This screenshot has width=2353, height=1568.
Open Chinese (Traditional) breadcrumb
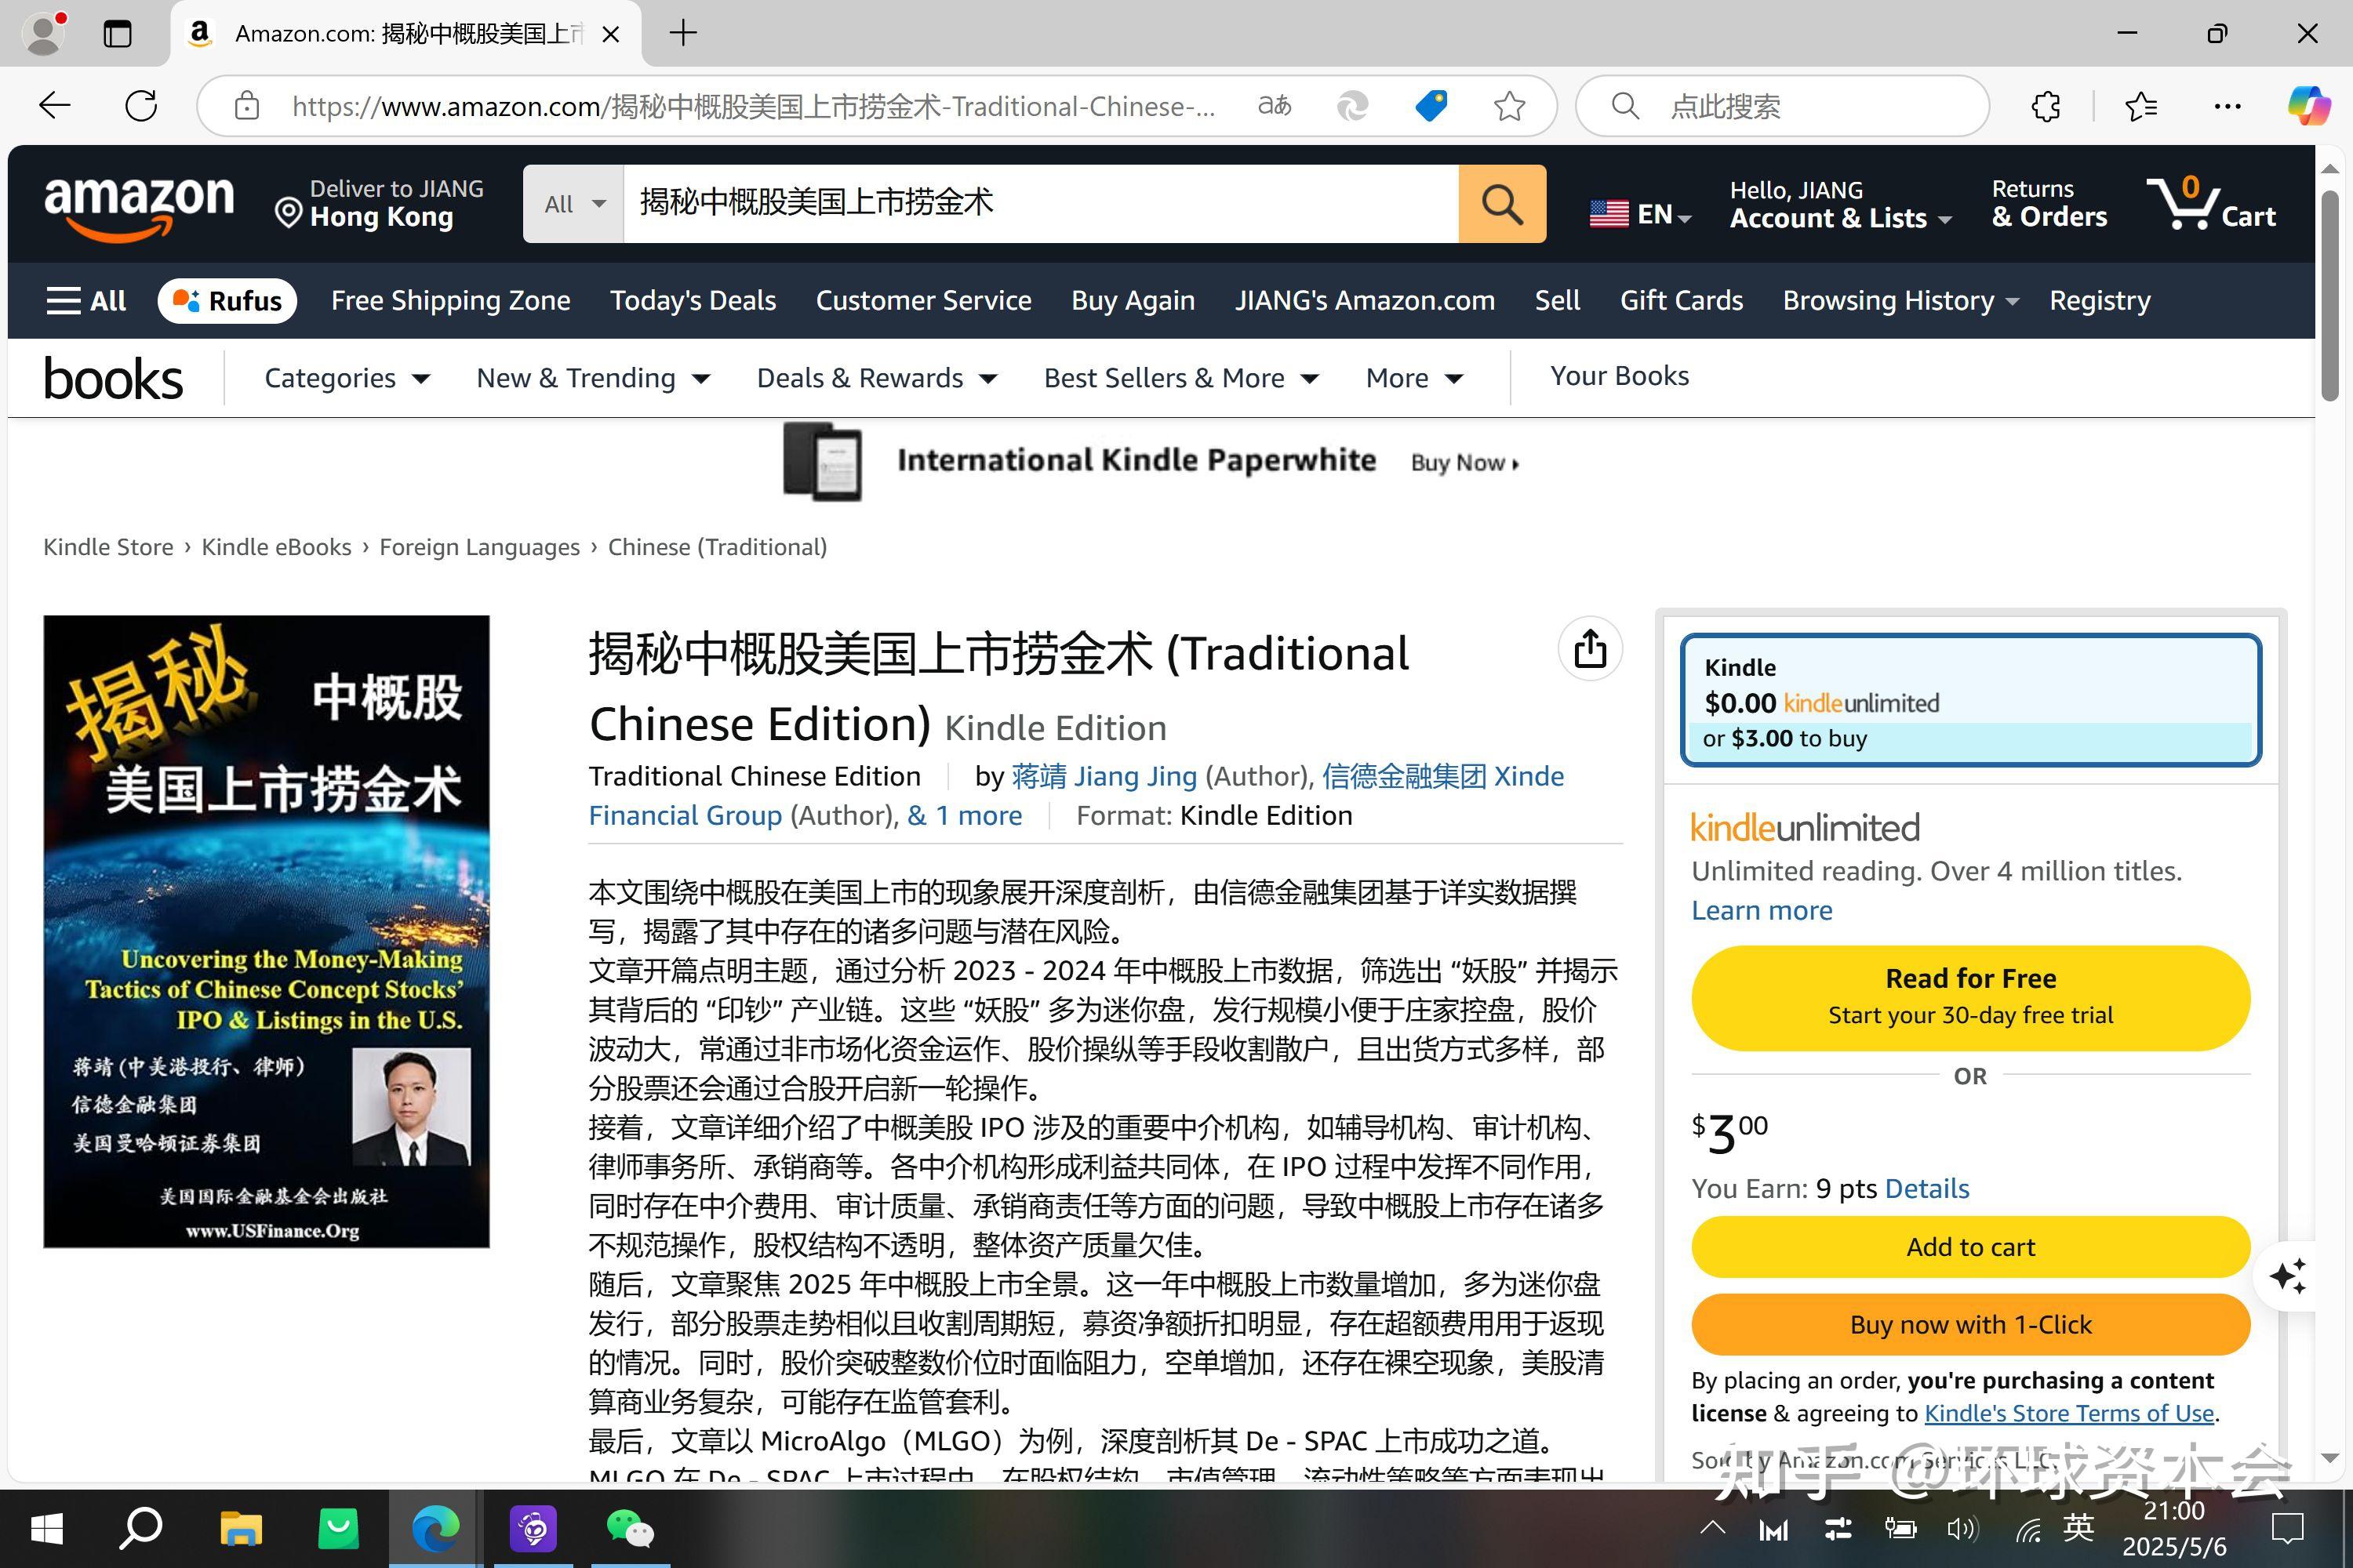718,547
